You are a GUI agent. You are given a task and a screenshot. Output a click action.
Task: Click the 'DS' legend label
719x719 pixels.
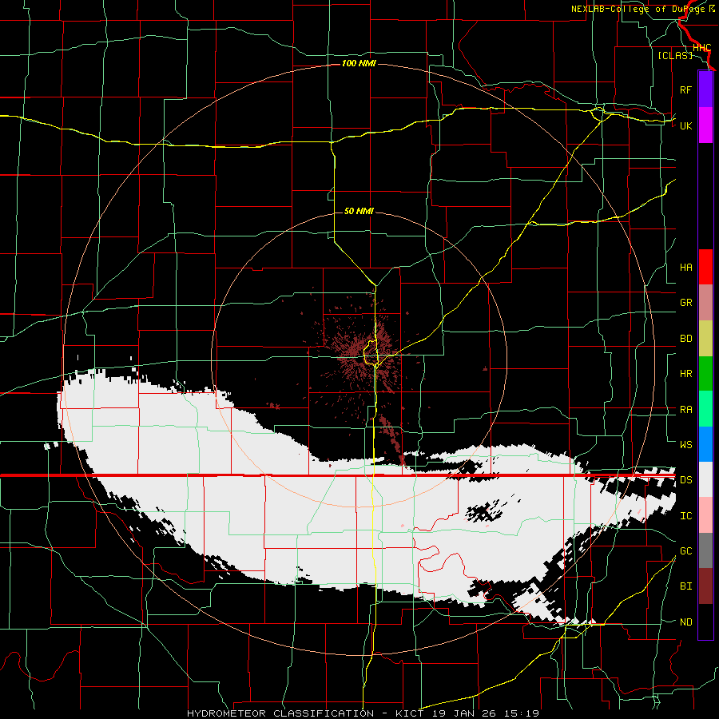coord(685,480)
